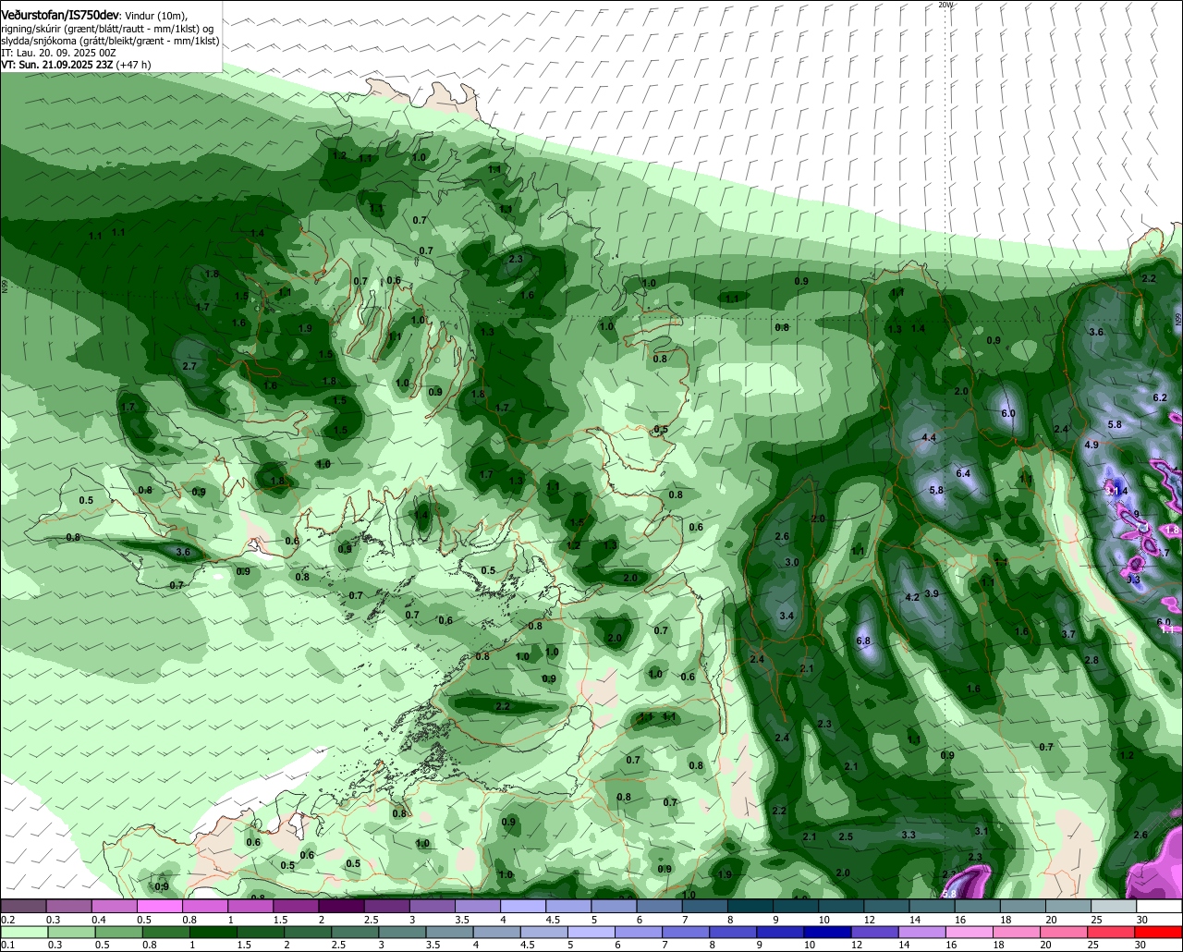This screenshot has width=1183, height=952.
Task: Select the medium green 0.5 swatch in lower legend
Action: pyautogui.click(x=119, y=933)
